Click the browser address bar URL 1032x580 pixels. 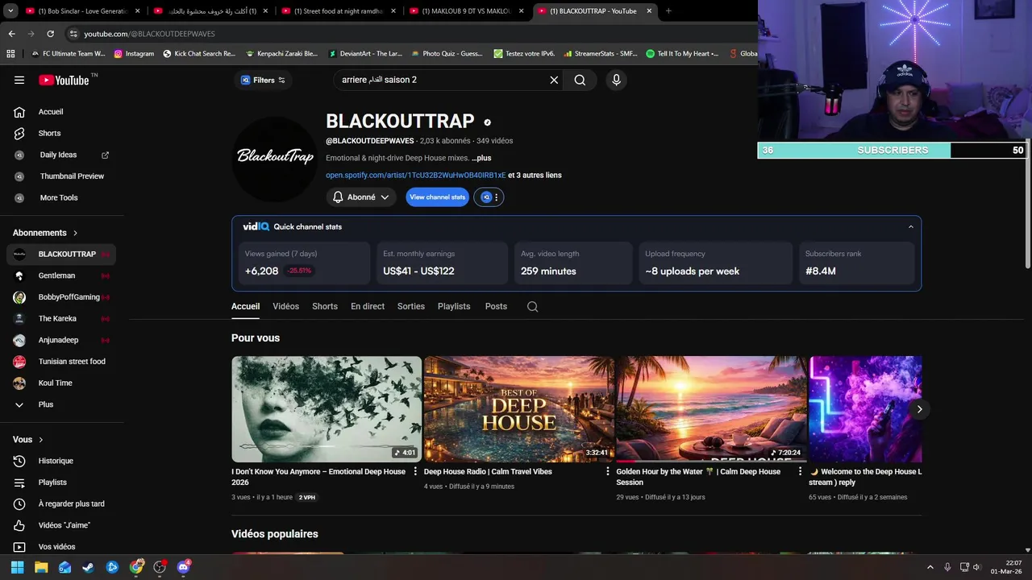pos(149,34)
